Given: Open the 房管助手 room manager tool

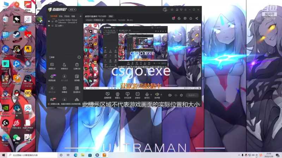Looking at the screenshot, I should (x=64, y=66).
